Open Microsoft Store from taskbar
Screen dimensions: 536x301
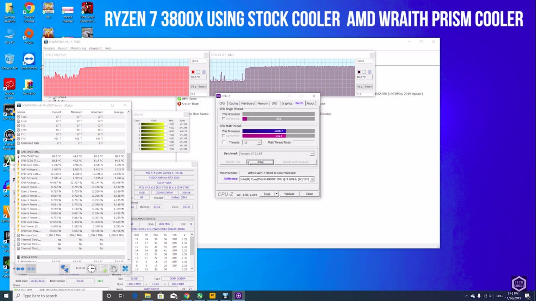click(160, 296)
